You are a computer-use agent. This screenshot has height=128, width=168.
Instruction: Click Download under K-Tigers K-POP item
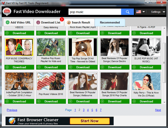pyautogui.click(x=147, y=33)
